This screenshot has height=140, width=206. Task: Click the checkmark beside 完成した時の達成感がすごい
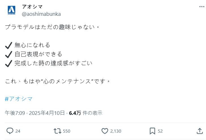point(9,63)
